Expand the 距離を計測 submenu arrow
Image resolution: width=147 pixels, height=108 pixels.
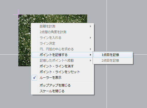(x=90, y=26)
